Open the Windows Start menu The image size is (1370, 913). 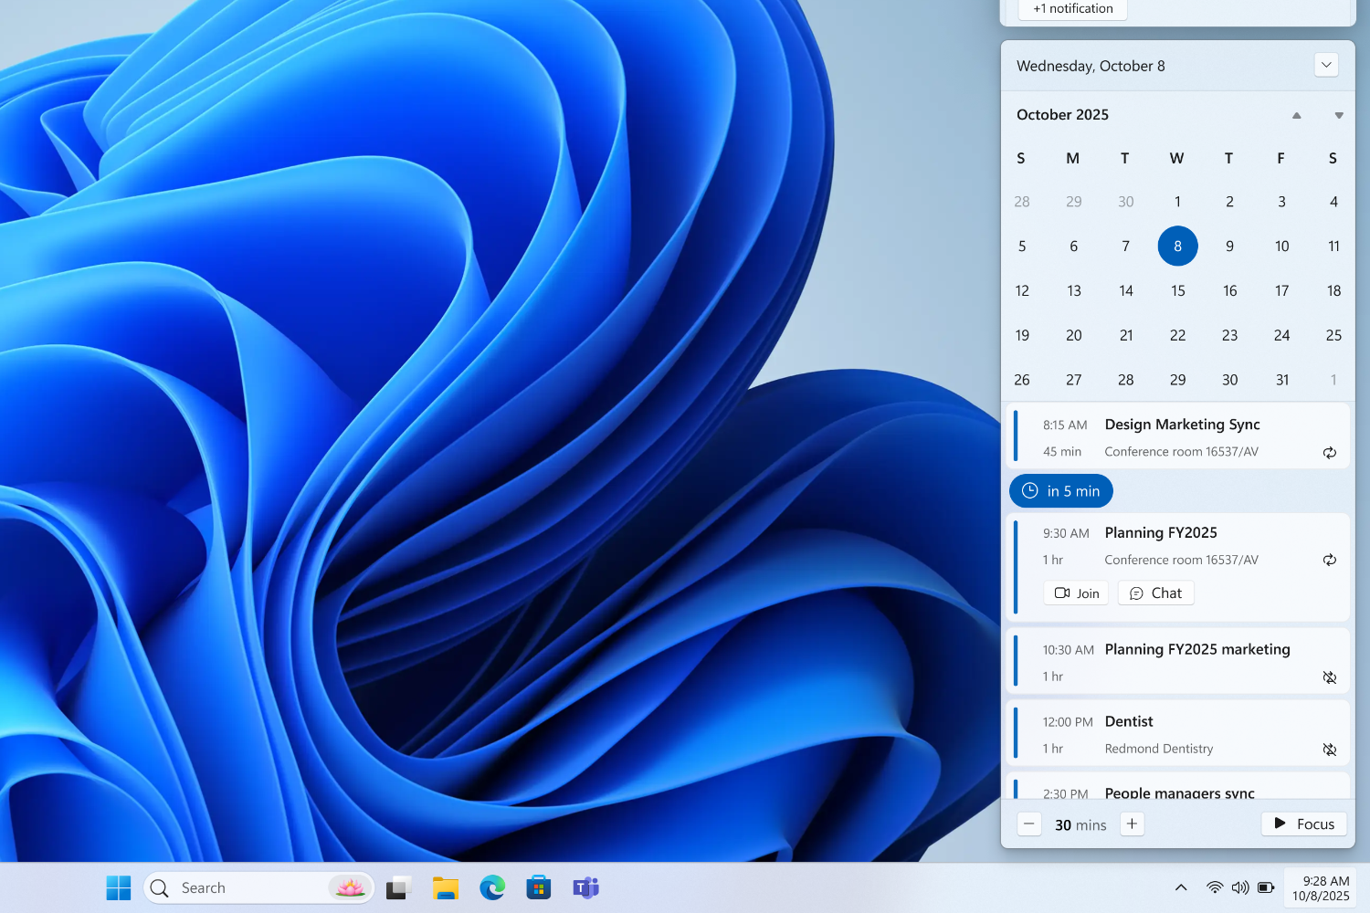click(119, 887)
